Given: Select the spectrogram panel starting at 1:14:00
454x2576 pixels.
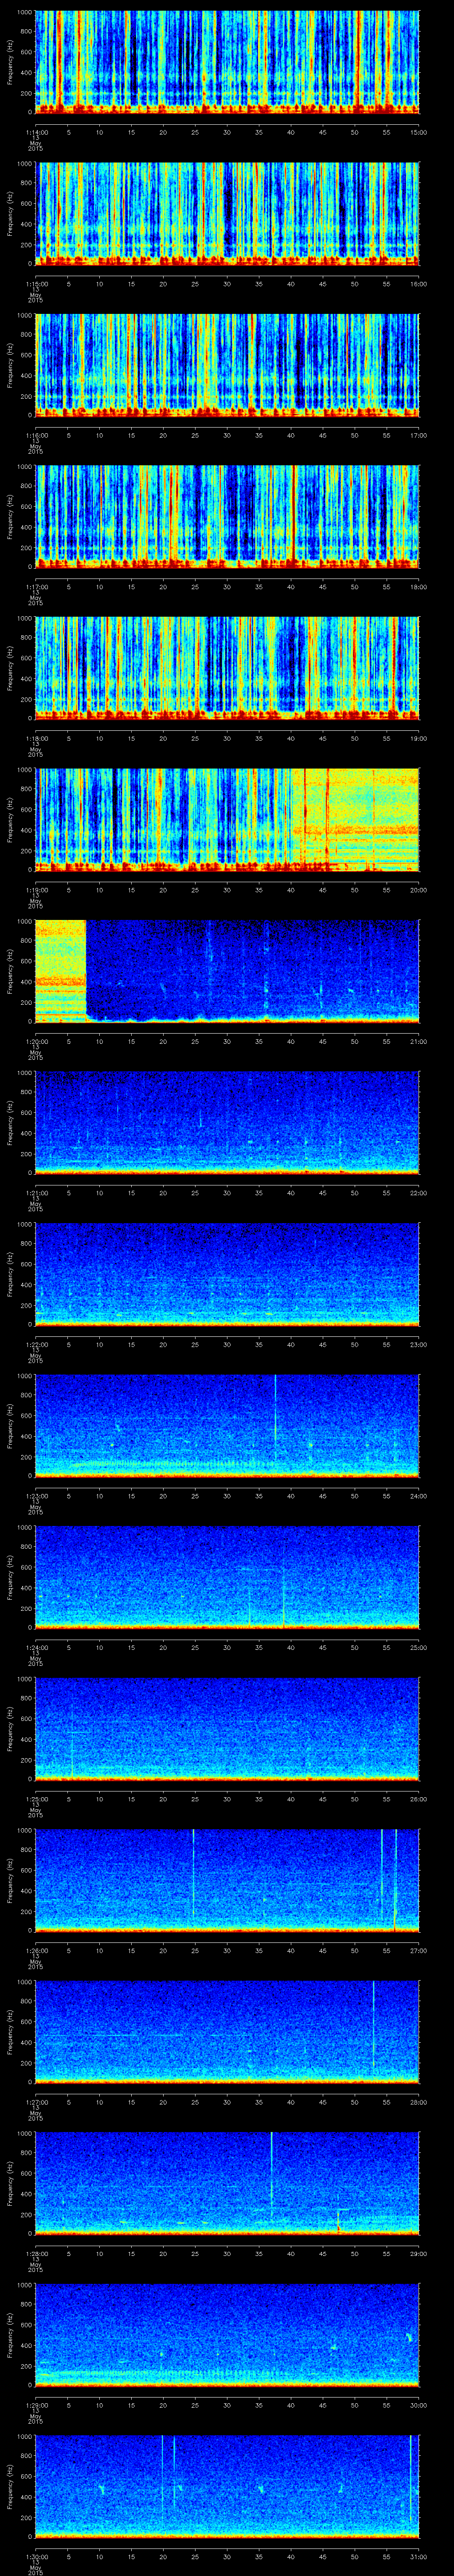Looking at the screenshot, I should point(227,62).
